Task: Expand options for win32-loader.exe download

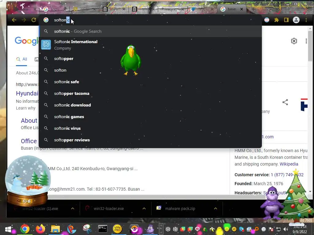Action: [x=144, y=208]
